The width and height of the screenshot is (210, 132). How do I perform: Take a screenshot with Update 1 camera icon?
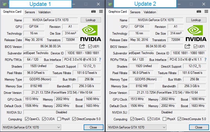[93, 11]
